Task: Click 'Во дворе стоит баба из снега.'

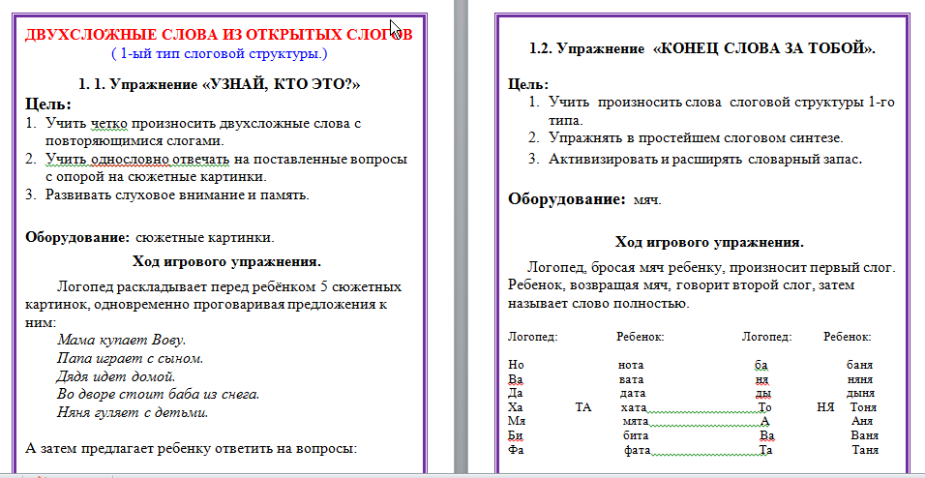Action: [x=158, y=394]
